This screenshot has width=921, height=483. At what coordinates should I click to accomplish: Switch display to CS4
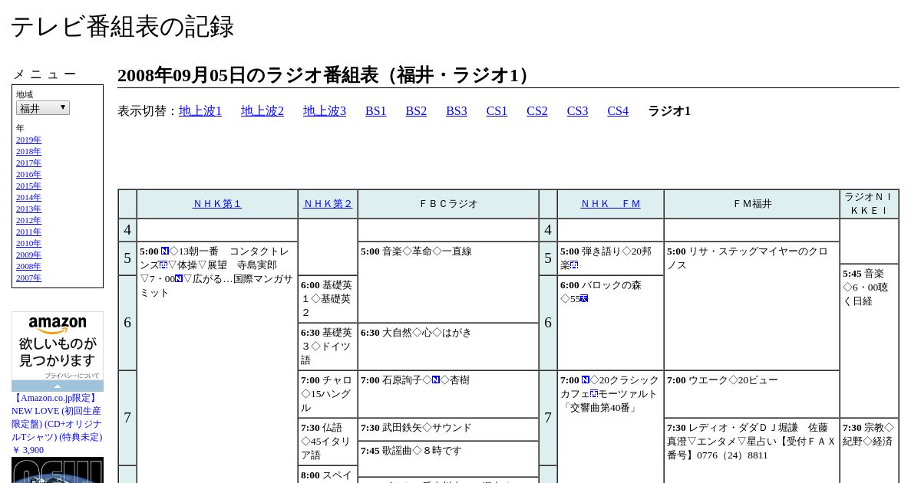click(618, 111)
